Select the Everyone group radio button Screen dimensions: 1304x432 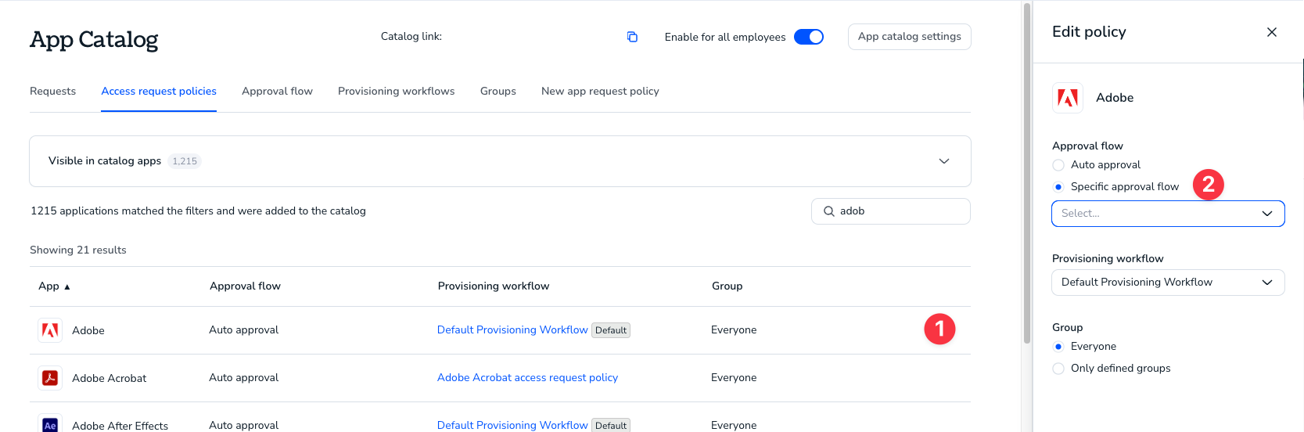pos(1058,347)
